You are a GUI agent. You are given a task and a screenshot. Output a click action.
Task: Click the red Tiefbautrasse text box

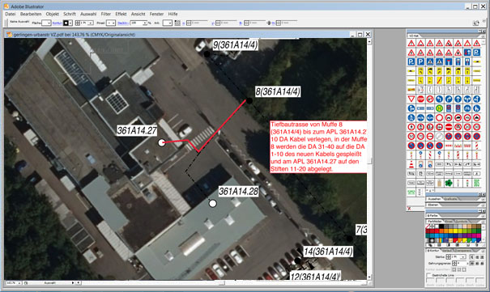pos(318,146)
